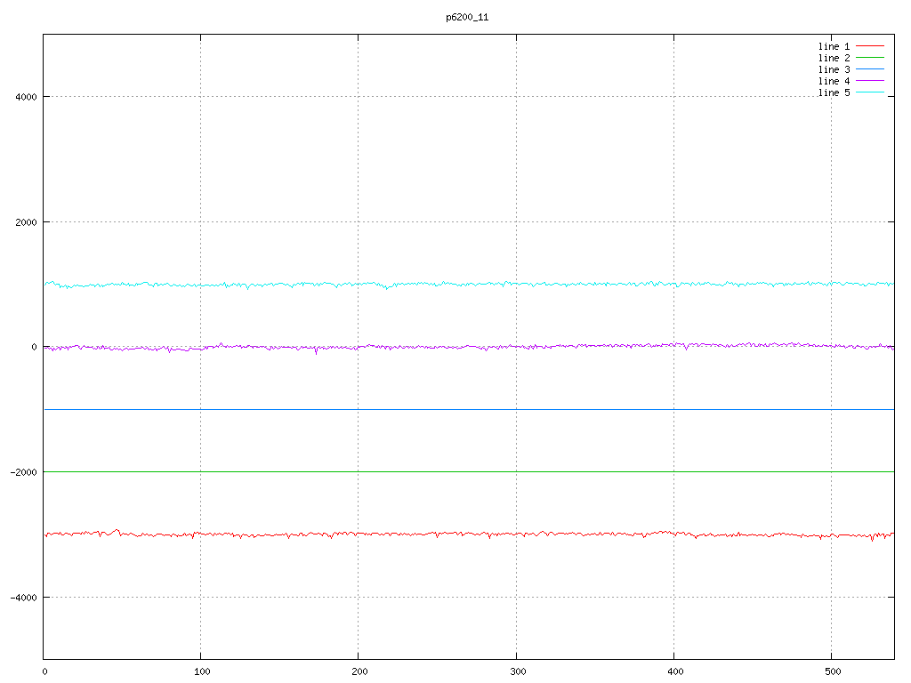The image size is (911, 683).
Task: Click the flat green trace at -2000
Action: coord(470,472)
